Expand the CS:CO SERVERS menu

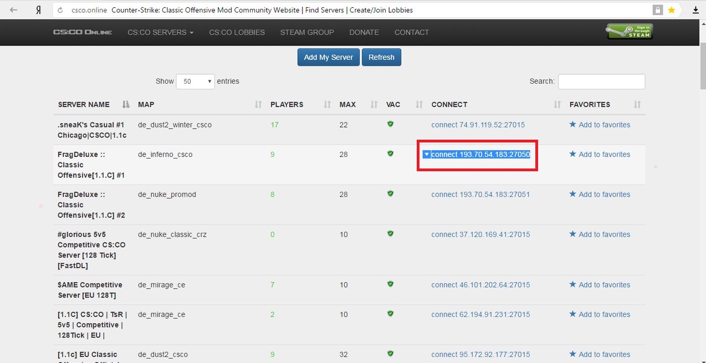click(x=160, y=32)
